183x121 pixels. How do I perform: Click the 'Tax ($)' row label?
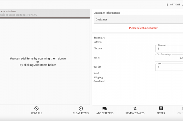click(x=97, y=67)
